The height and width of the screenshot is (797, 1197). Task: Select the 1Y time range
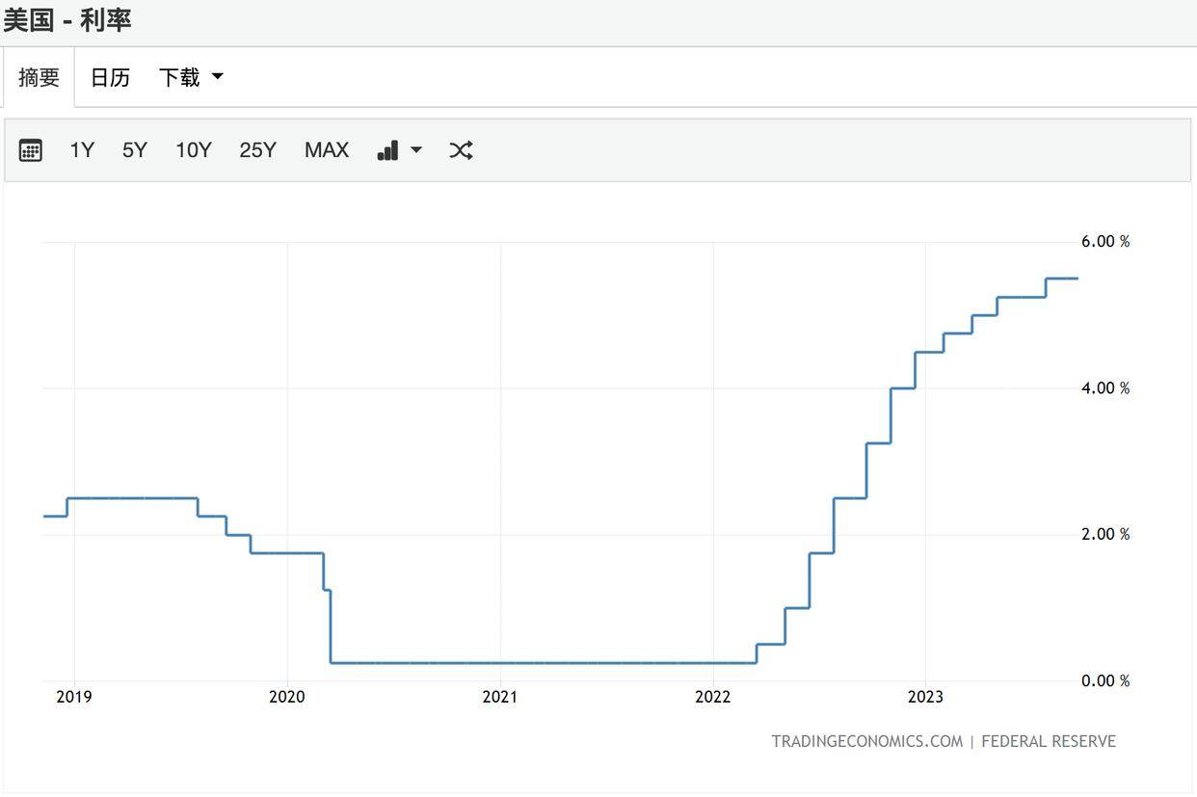pyautogui.click(x=82, y=150)
